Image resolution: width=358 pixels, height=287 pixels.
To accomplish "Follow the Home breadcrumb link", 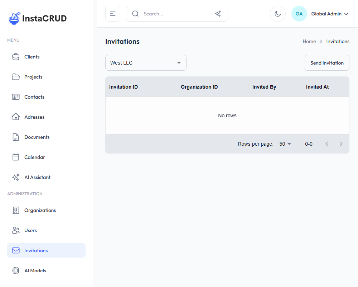I will (x=309, y=41).
